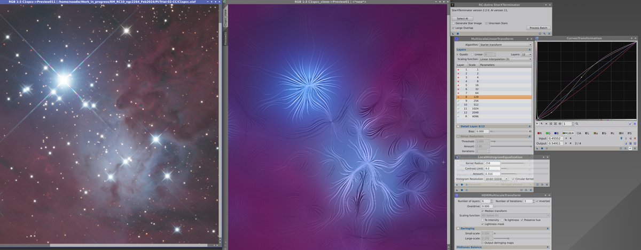
Task: Click the Kernel Radius input field
Action: (x=493, y=163)
